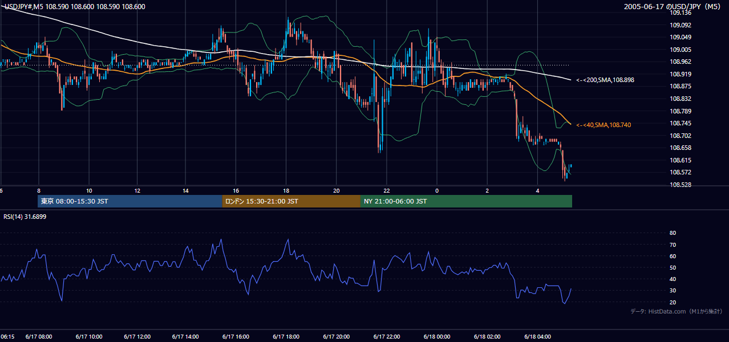Click hour tick 22 below price chart
This screenshot has width=729, height=342.
pyautogui.click(x=387, y=190)
